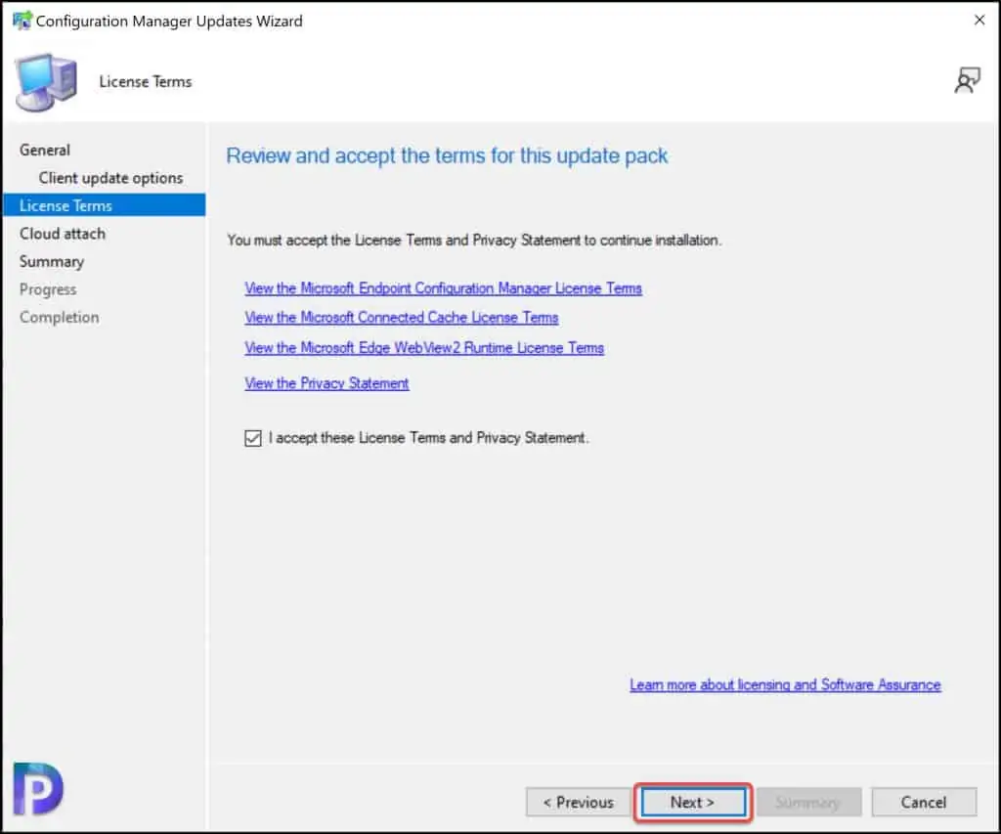Click the License Terms page header title
The height and width of the screenshot is (834, 1001).
point(146,82)
